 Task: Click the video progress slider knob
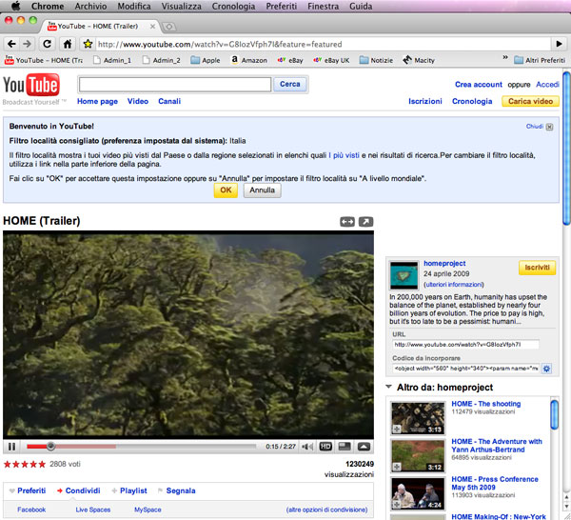coord(51,446)
